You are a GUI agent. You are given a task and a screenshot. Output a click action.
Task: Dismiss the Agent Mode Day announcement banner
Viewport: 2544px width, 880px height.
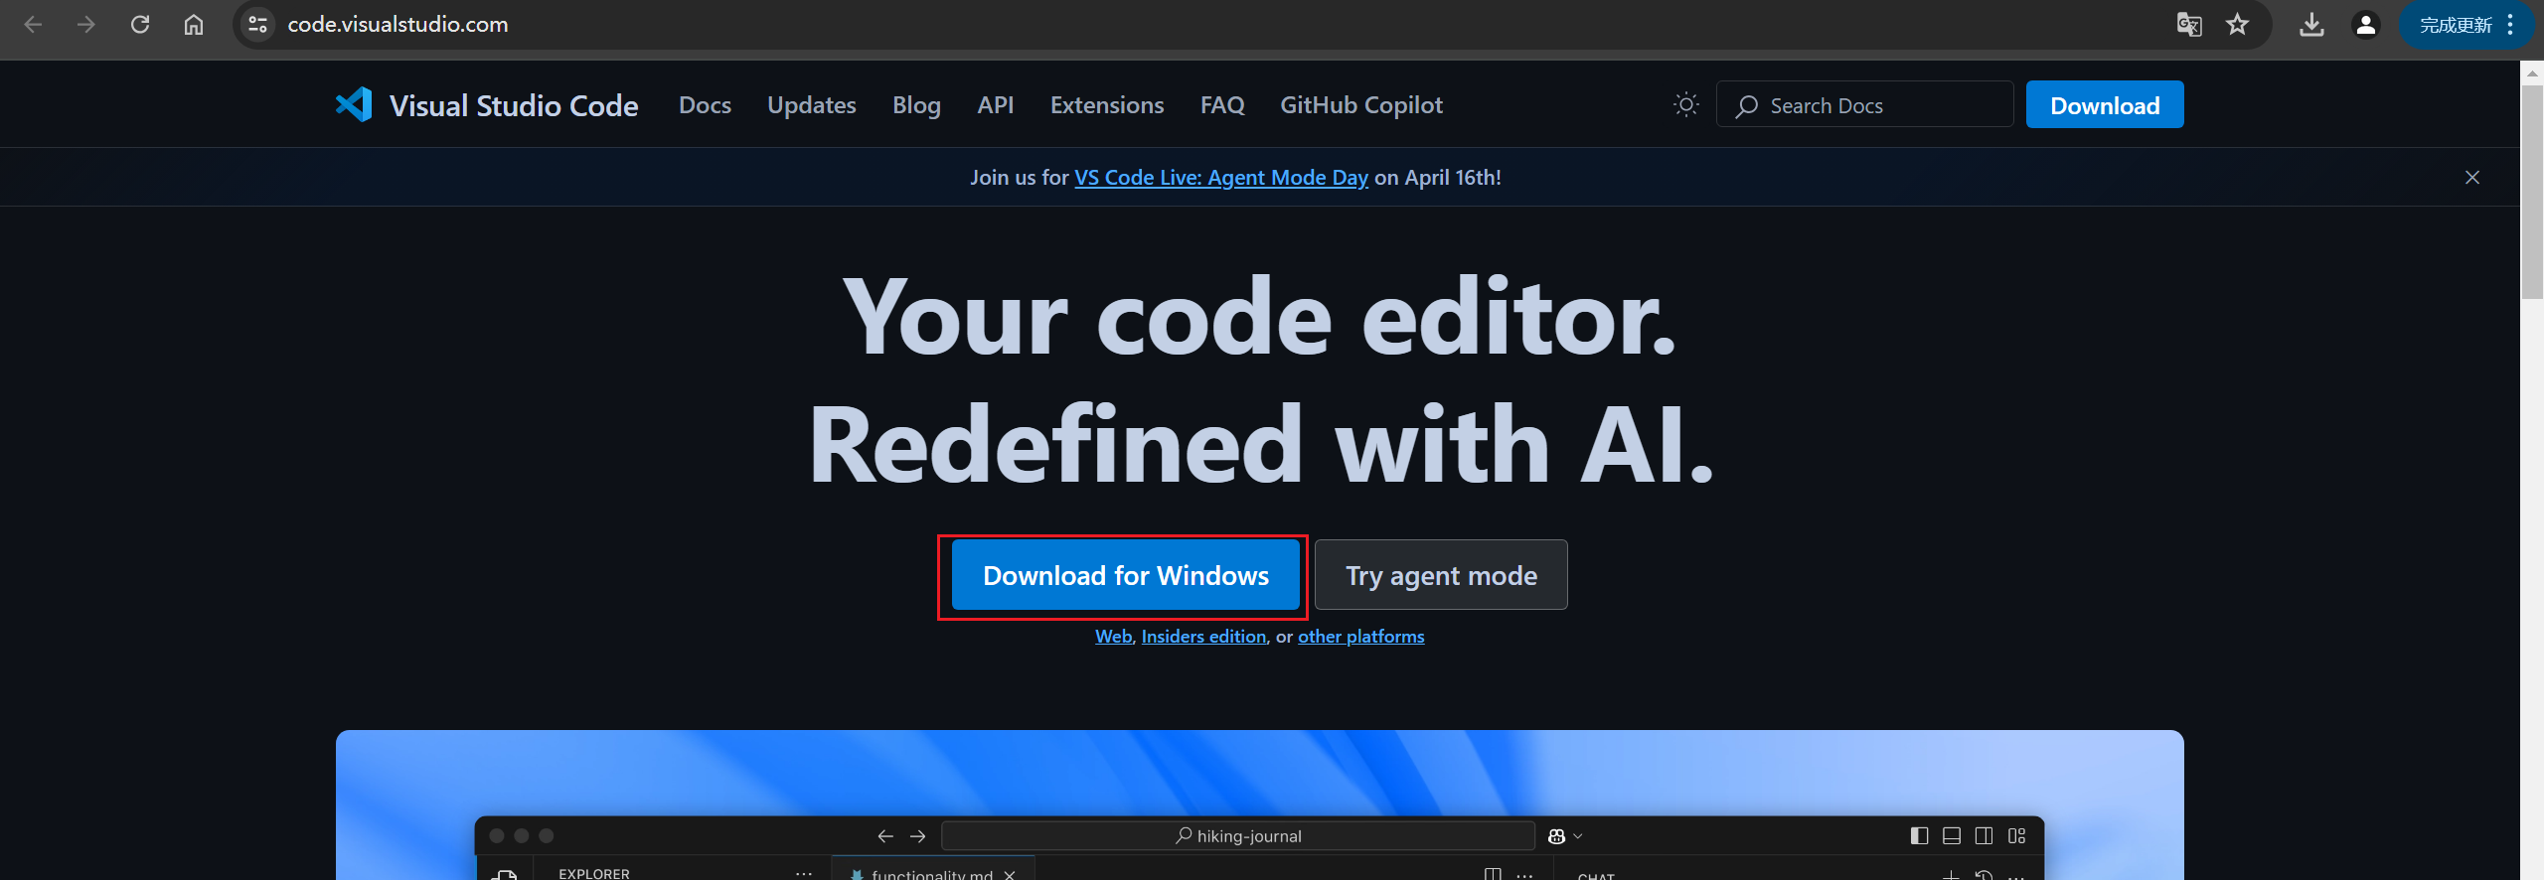tap(2472, 177)
